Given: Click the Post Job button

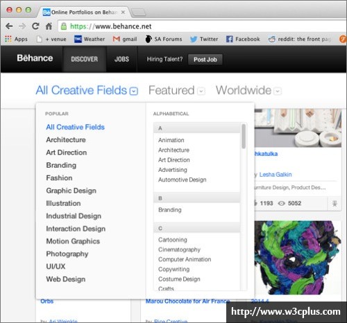Looking at the screenshot, I should 205,60.
